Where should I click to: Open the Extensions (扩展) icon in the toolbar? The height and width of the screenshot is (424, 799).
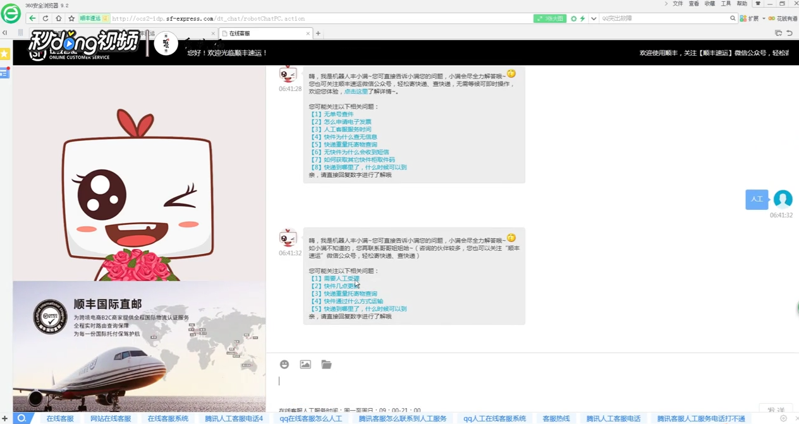pyautogui.click(x=743, y=18)
